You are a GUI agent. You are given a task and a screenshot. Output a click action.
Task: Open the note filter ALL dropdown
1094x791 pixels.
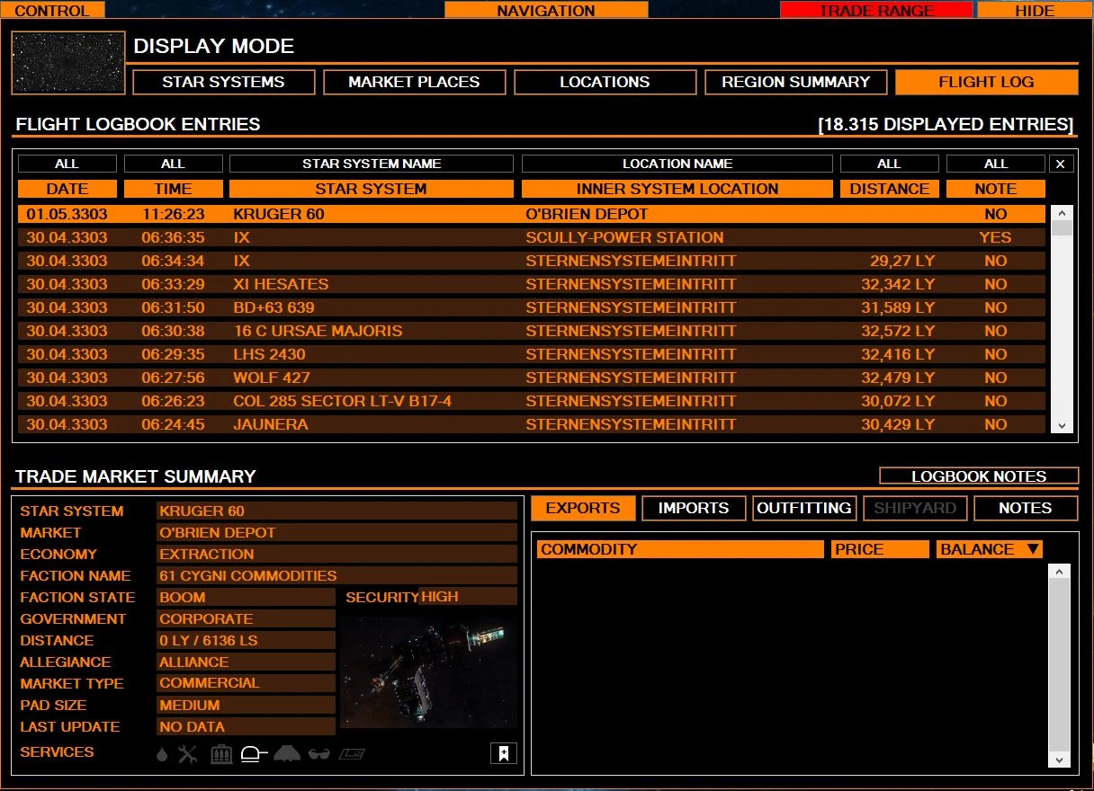(x=996, y=164)
